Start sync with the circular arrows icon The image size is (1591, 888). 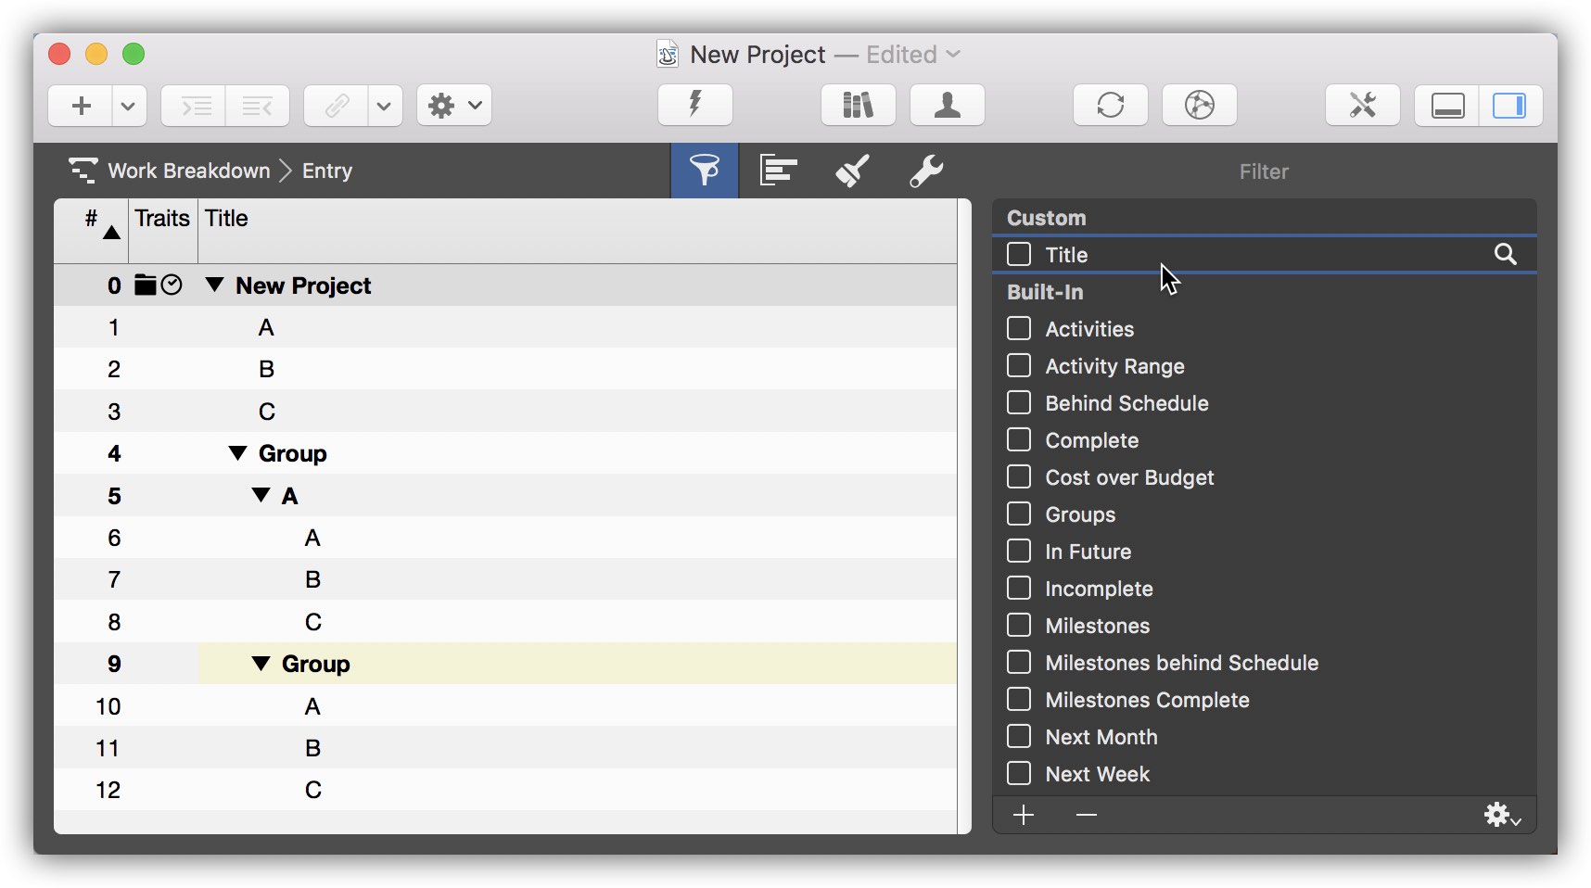(x=1110, y=105)
